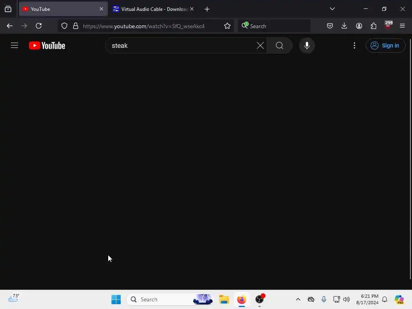Screen dimensions: 412x309
Task: Open extension with 299 badge
Action: 388,25
